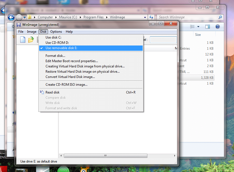Click the WinImage floppy icon in title bar

(x=19, y=25)
